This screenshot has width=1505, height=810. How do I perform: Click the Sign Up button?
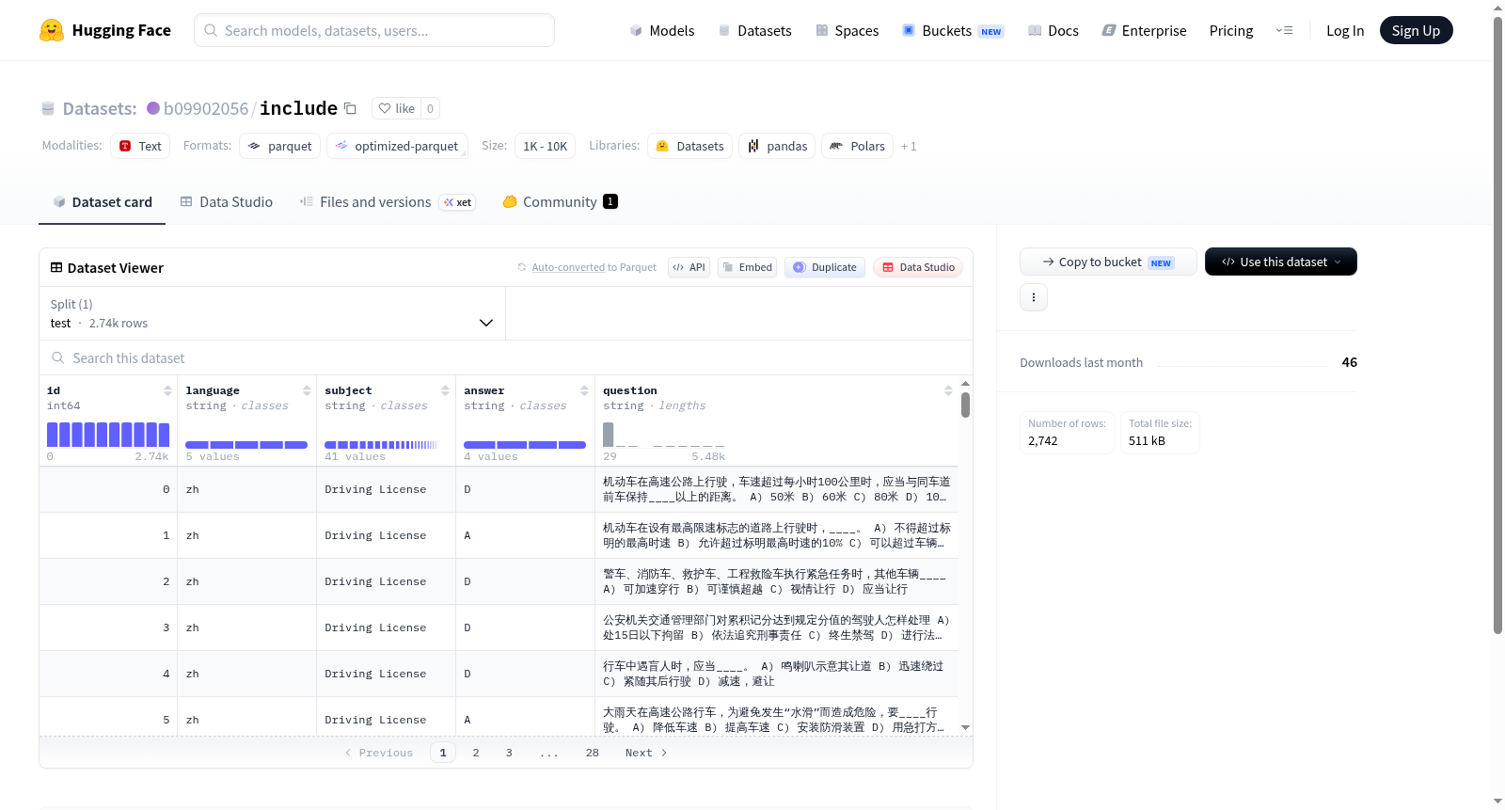(1416, 30)
